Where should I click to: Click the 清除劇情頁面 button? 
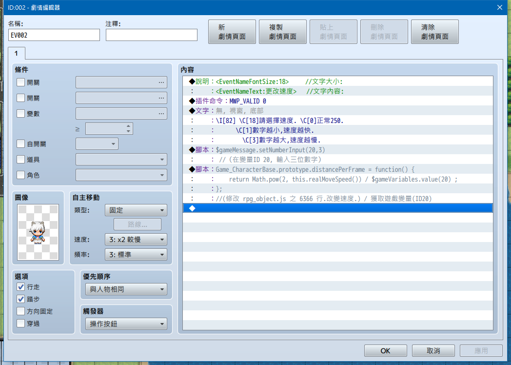pyautogui.click(x=435, y=32)
